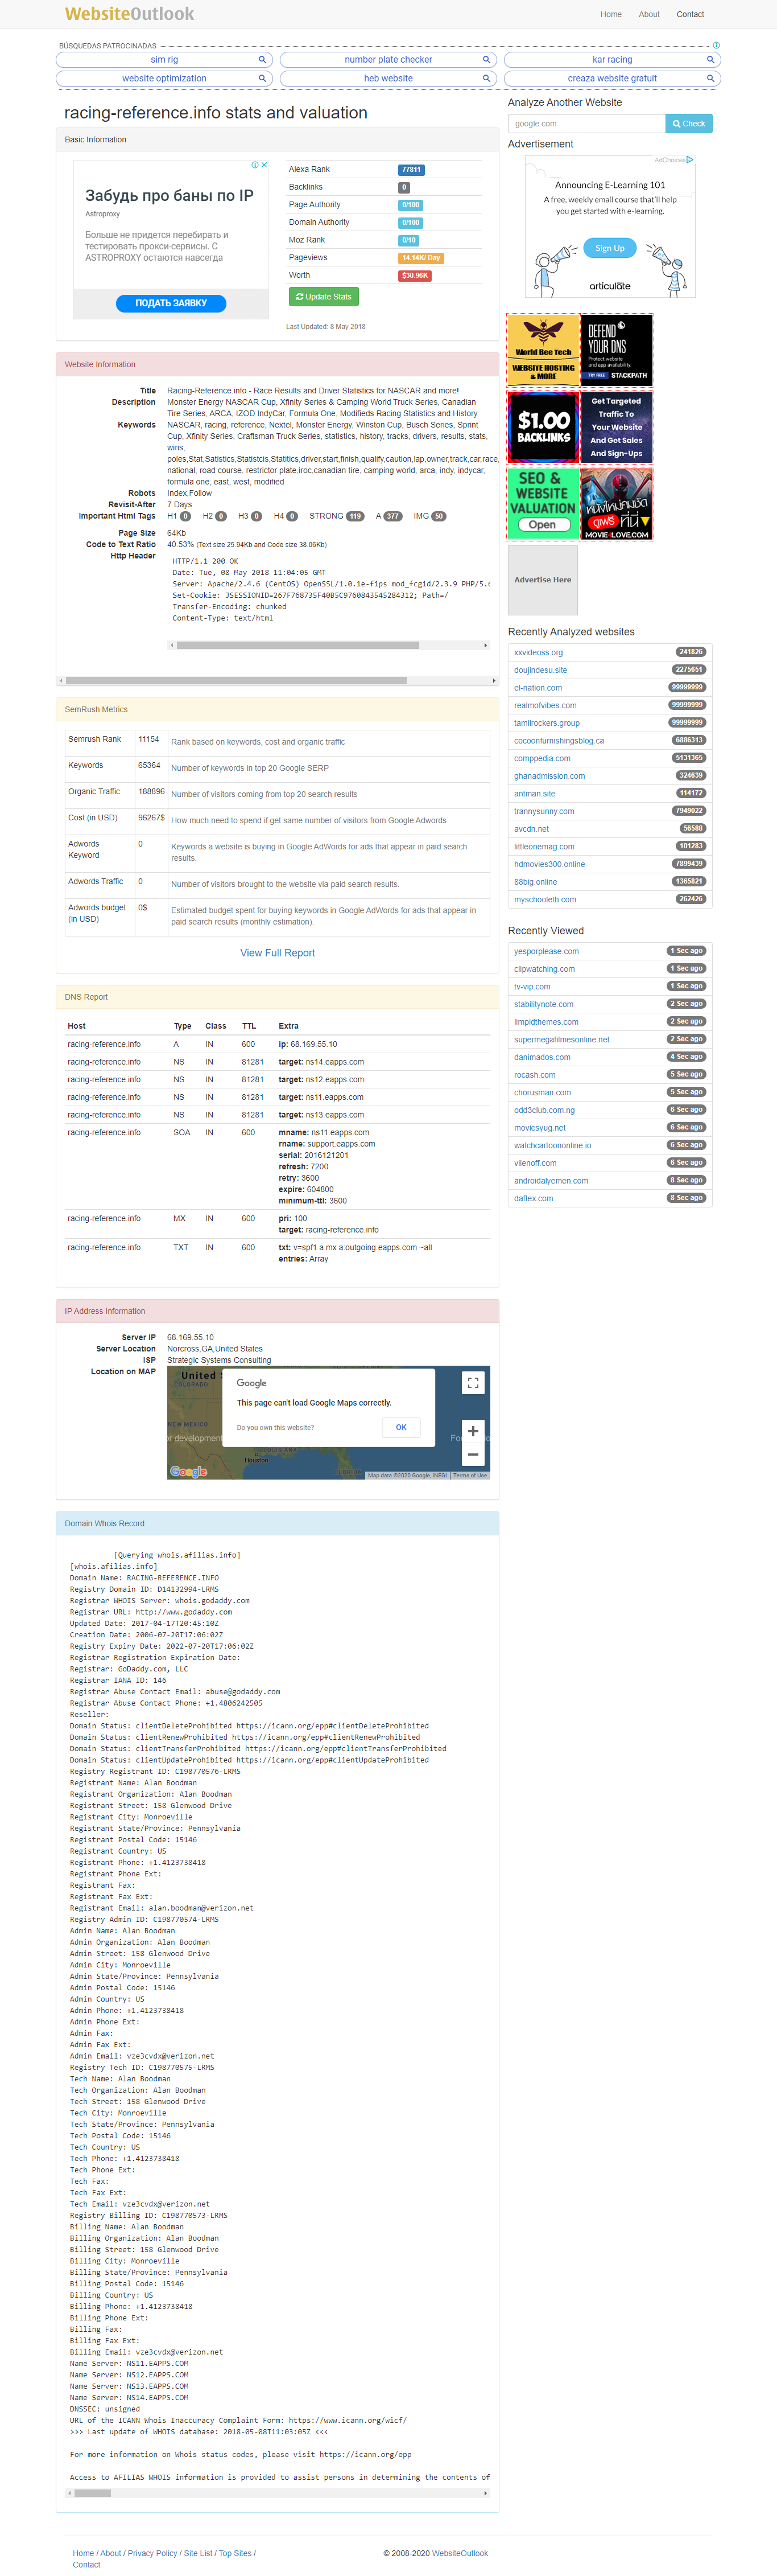Click OK in the Google Maps dialog

[402, 1428]
